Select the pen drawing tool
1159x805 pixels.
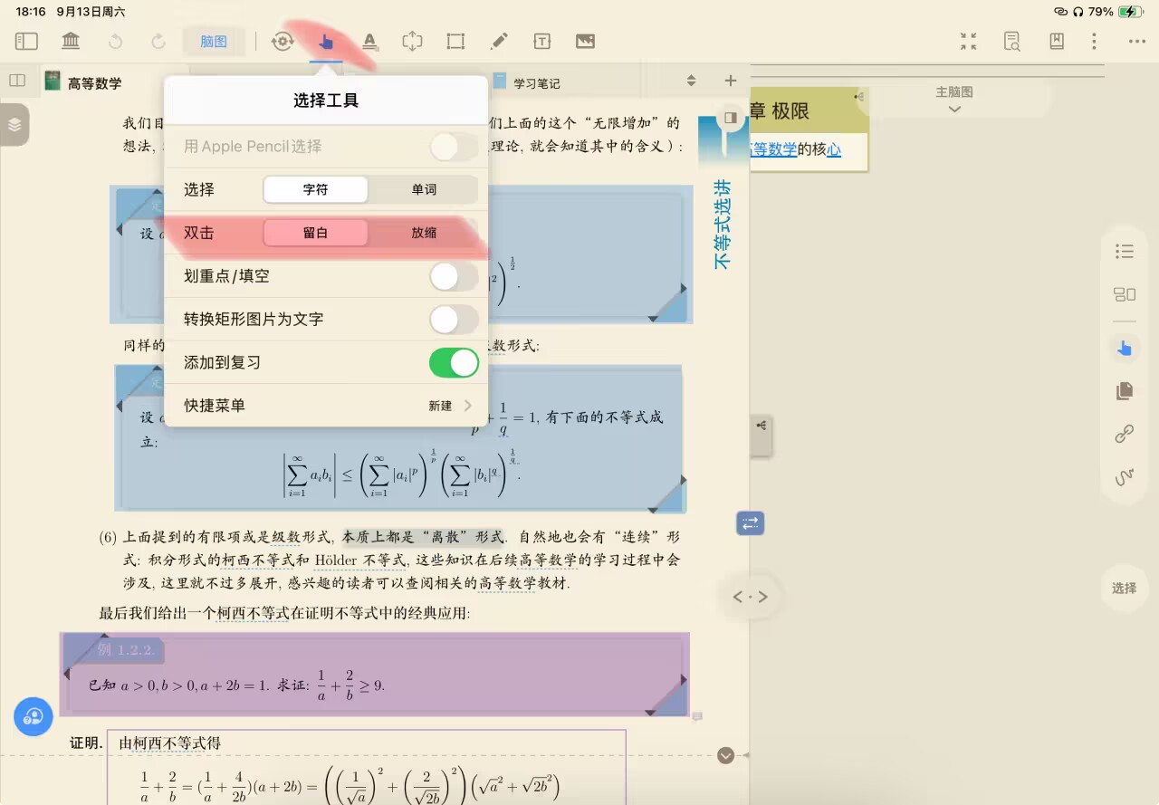pos(498,41)
